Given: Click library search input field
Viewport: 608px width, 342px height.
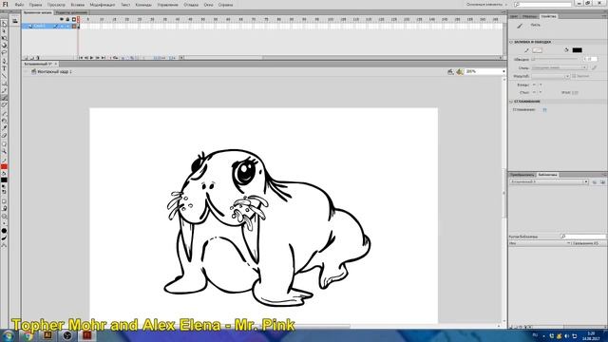Looking at the screenshot, I should tap(582, 237).
